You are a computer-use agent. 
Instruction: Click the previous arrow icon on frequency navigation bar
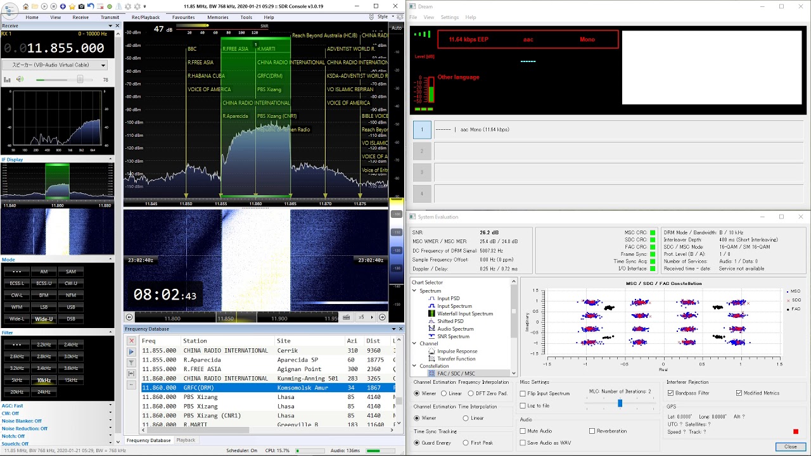pos(129,317)
